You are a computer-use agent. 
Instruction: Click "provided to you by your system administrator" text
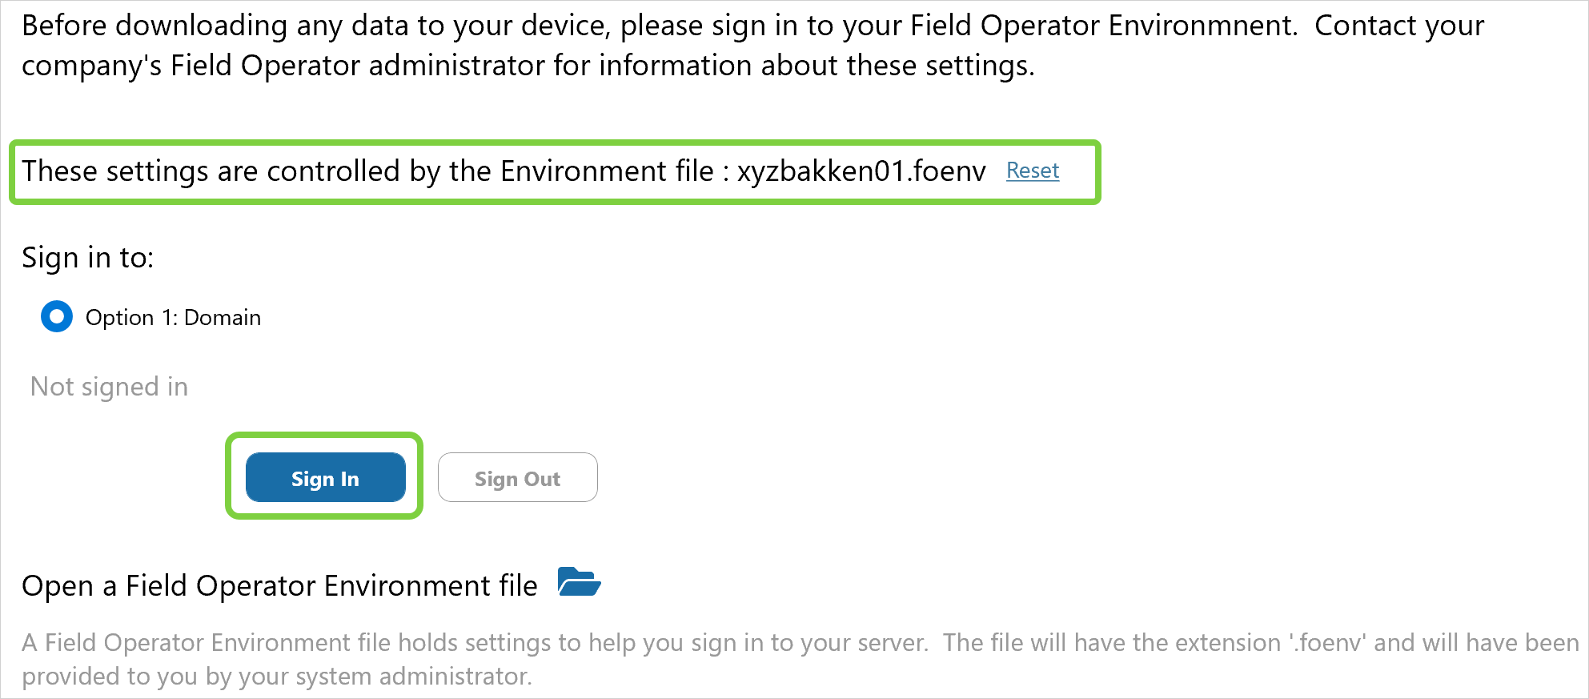click(276, 677)
